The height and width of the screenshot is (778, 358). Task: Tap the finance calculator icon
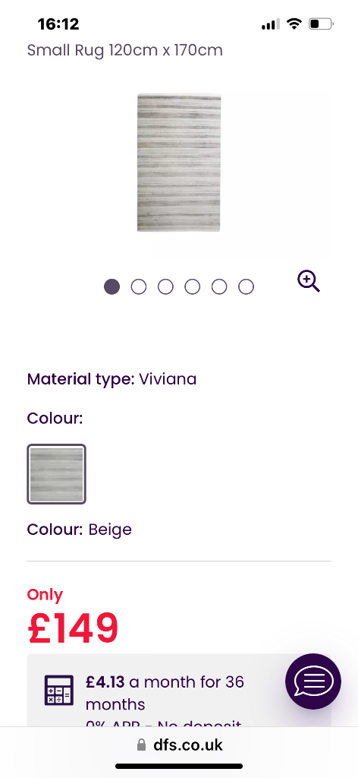pyautogui.click(x=59, y=690)
